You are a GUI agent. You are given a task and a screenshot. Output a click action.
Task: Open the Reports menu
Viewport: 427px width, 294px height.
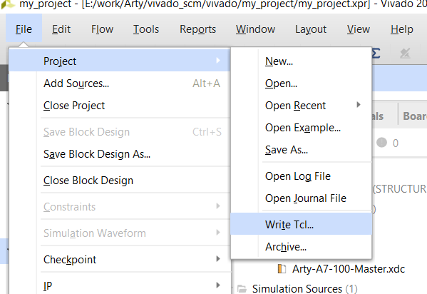pyautogui.click(x=197, y=29)
